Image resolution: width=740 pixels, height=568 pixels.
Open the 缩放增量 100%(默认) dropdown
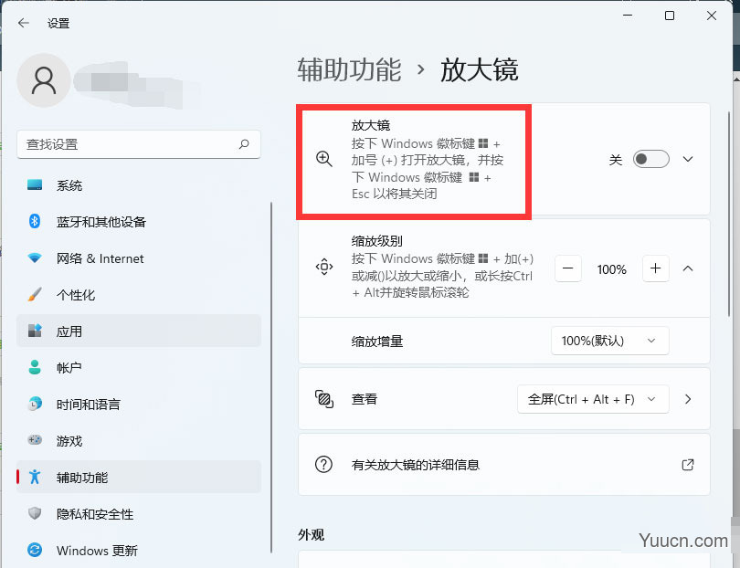(609, 341)
